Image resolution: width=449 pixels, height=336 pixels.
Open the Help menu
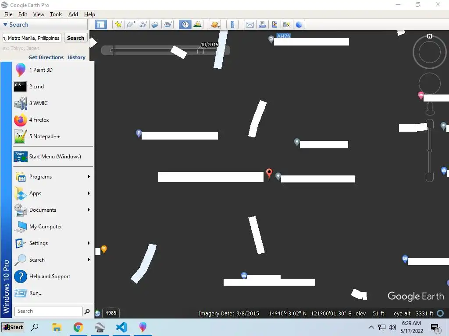(89, 14)
